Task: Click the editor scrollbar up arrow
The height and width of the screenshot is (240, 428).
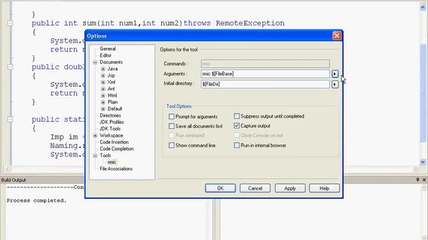Action: pos(423,7)
